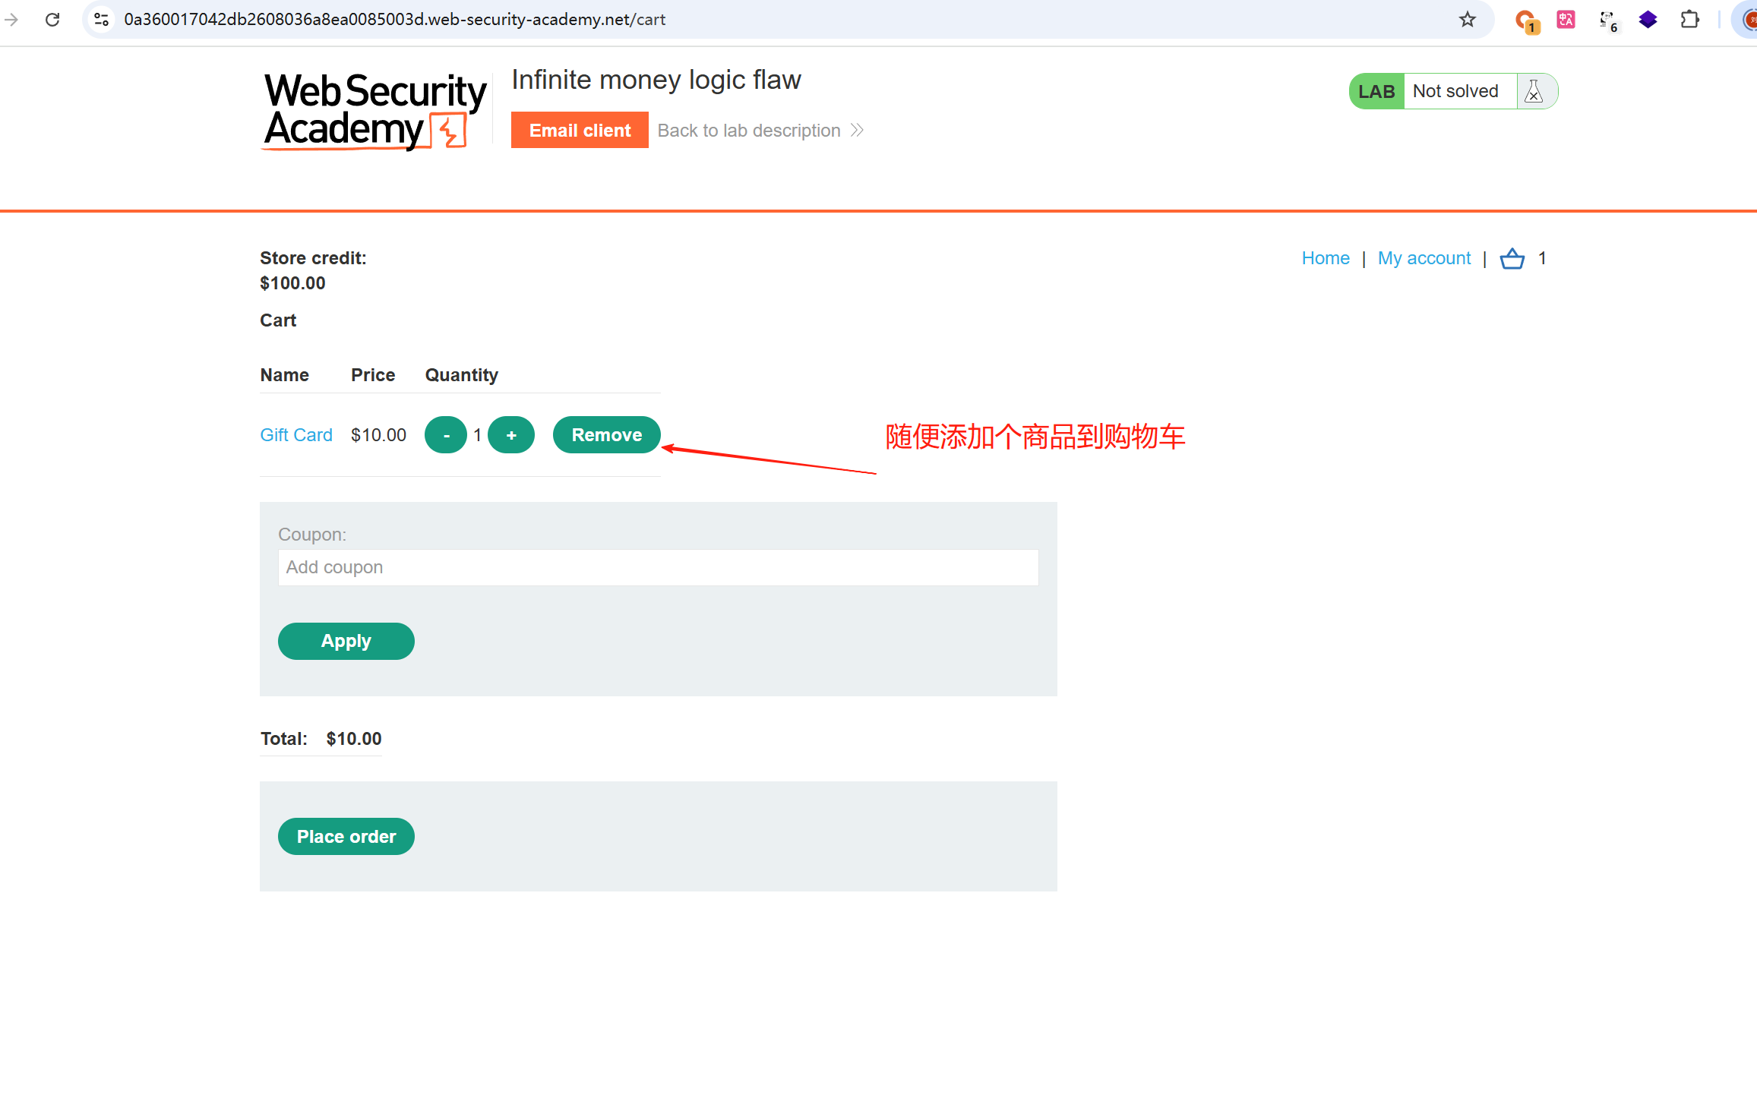
Task: Click the Add coupon input field
Action: point(658,567)
